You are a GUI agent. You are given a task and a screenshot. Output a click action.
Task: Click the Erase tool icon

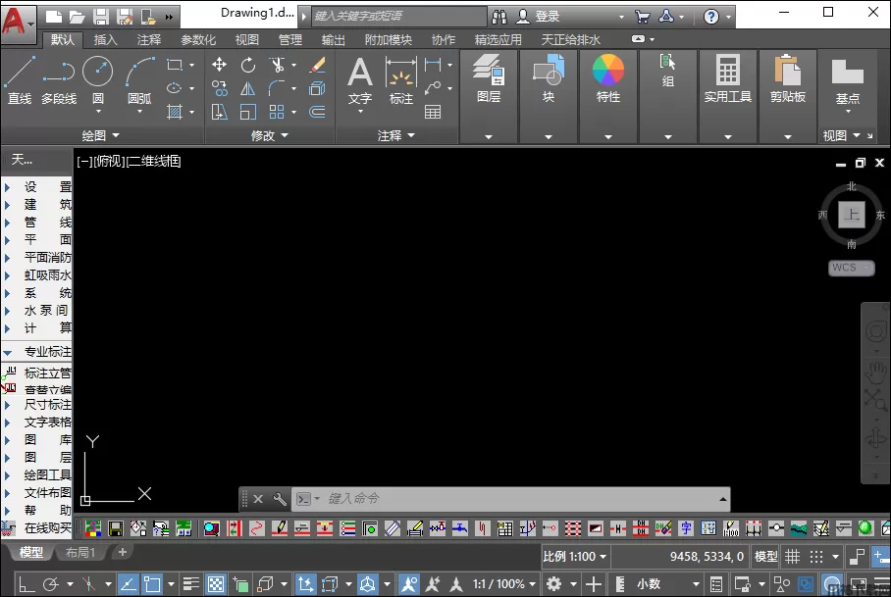tap(317, 65)
